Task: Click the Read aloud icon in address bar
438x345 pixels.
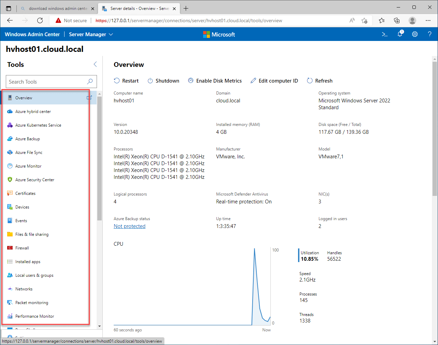Action: (x=352, y=20)
